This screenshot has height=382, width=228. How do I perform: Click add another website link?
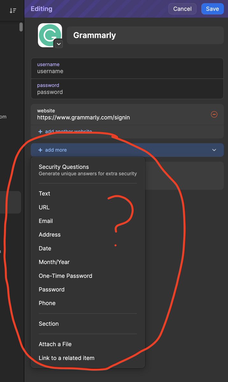click(68, 131)
